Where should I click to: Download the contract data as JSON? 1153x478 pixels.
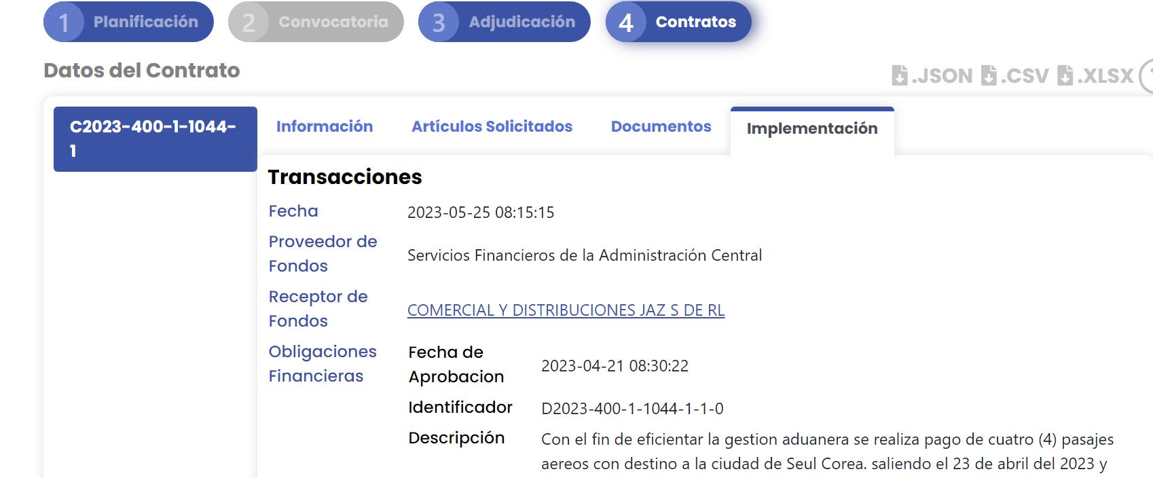coord(932,75)
